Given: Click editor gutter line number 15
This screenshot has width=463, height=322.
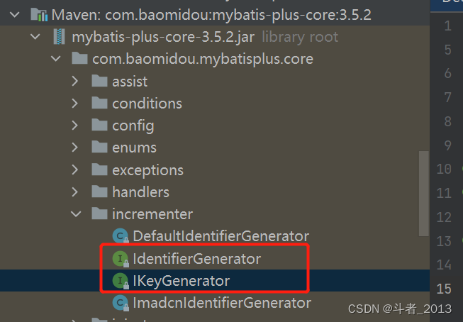Looking at the screenshot, I should [x=444, y=289].
